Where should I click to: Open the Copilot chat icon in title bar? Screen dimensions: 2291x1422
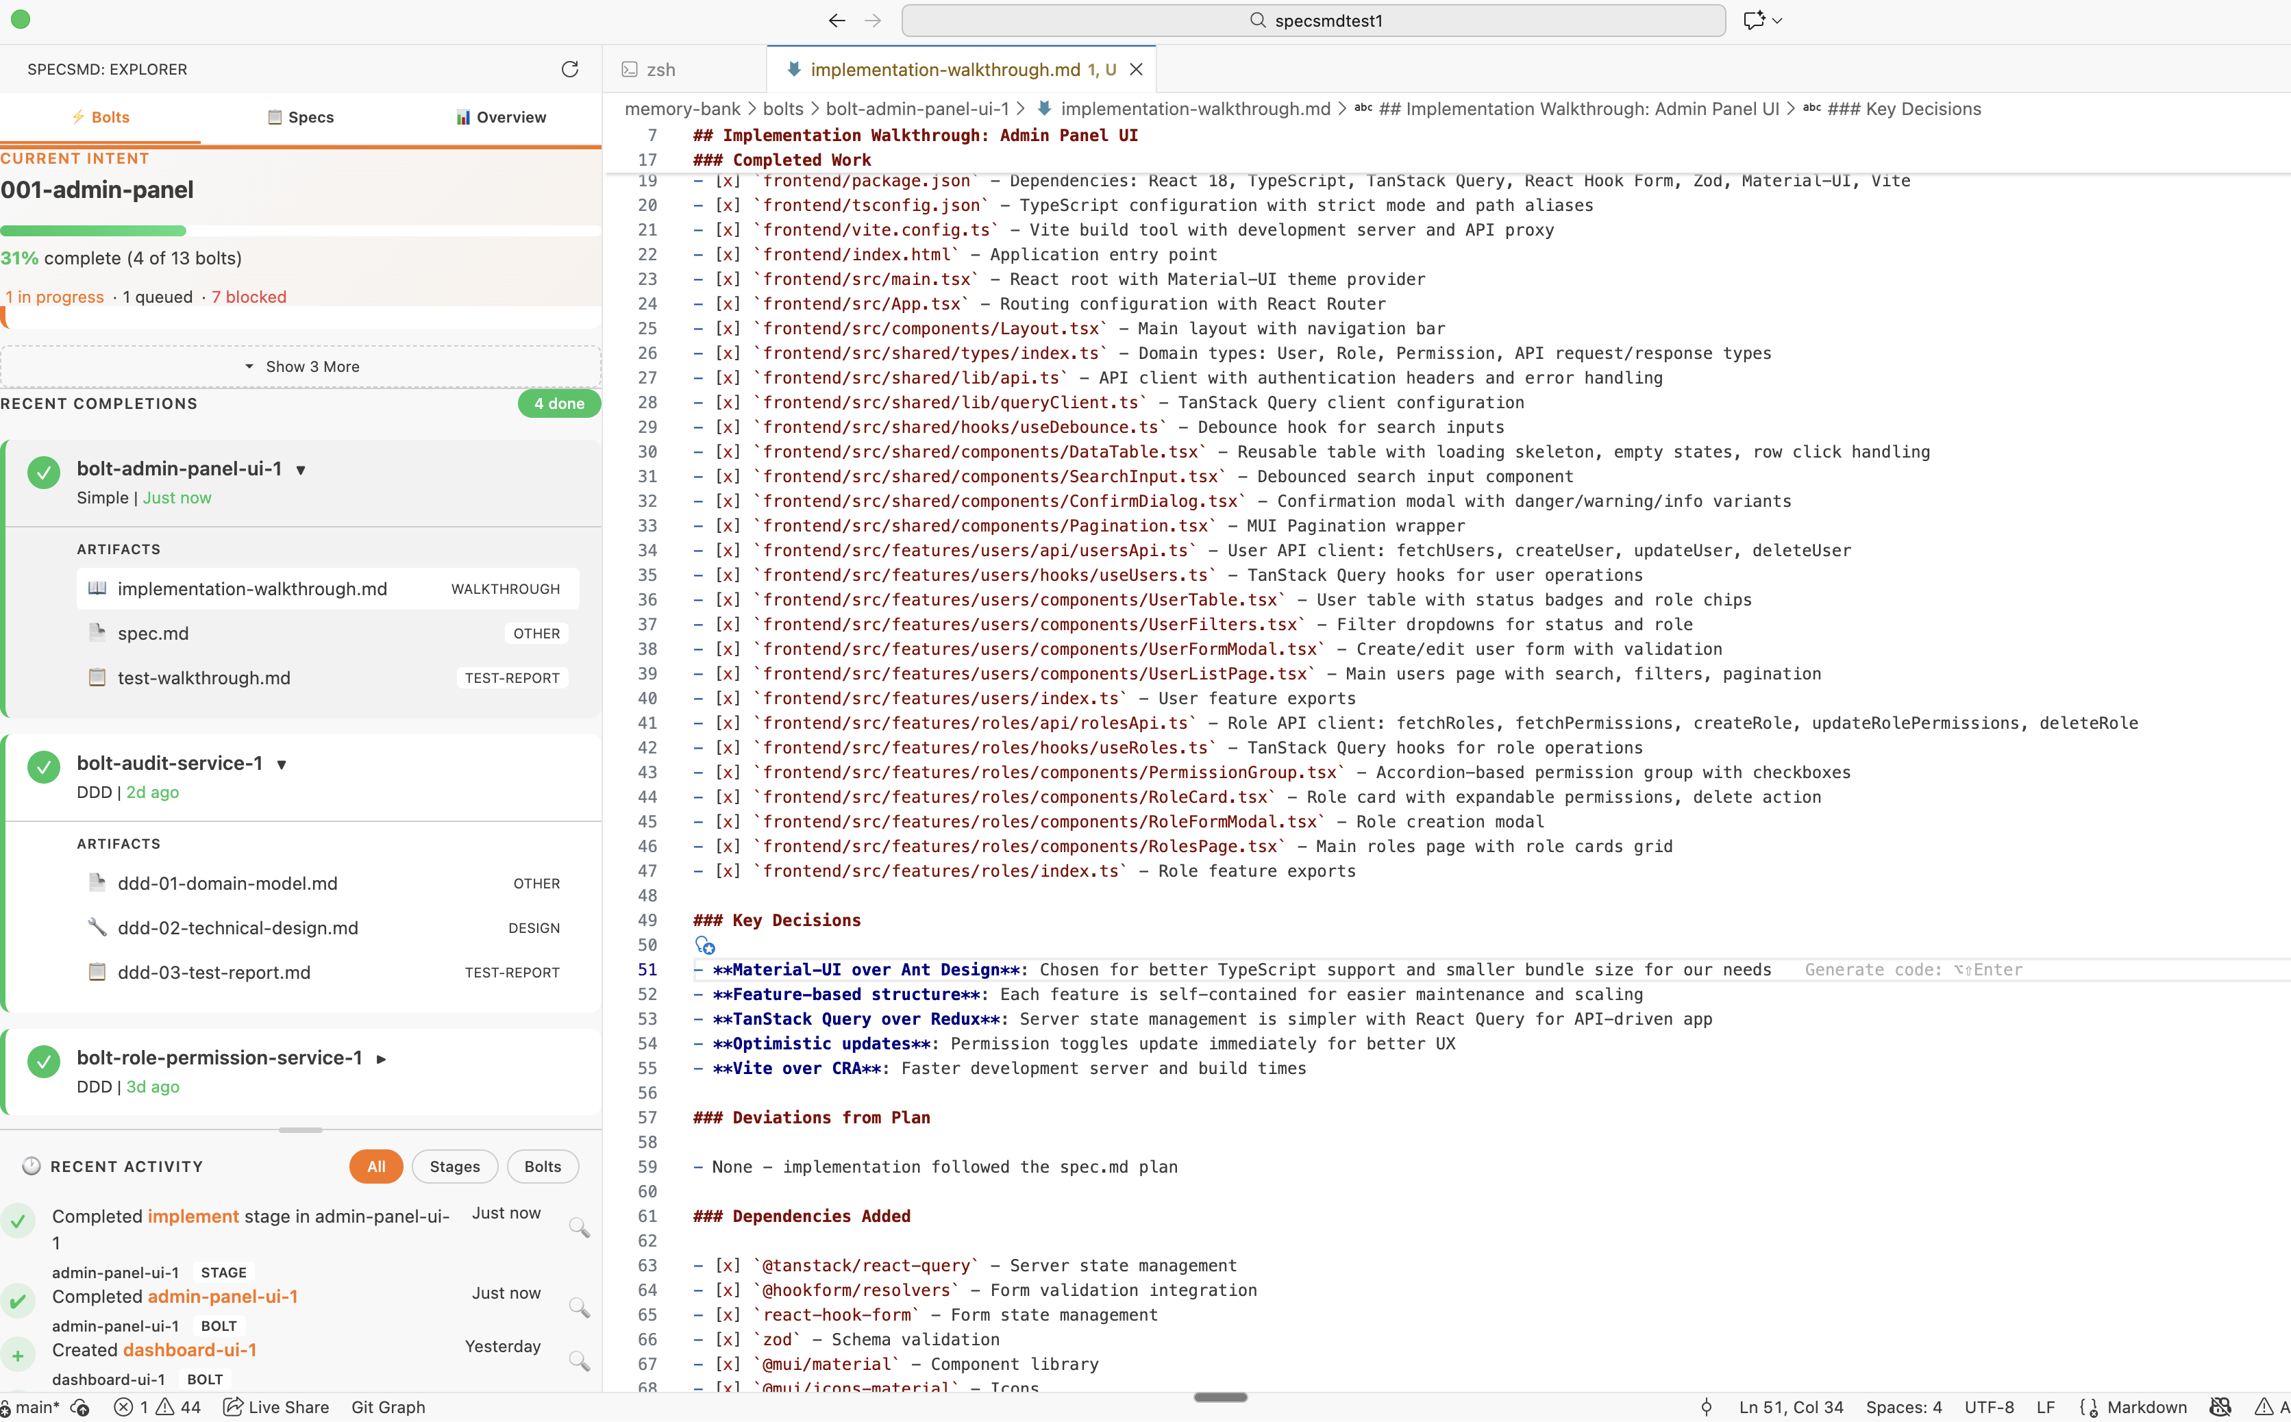(x=1754, y=21)
